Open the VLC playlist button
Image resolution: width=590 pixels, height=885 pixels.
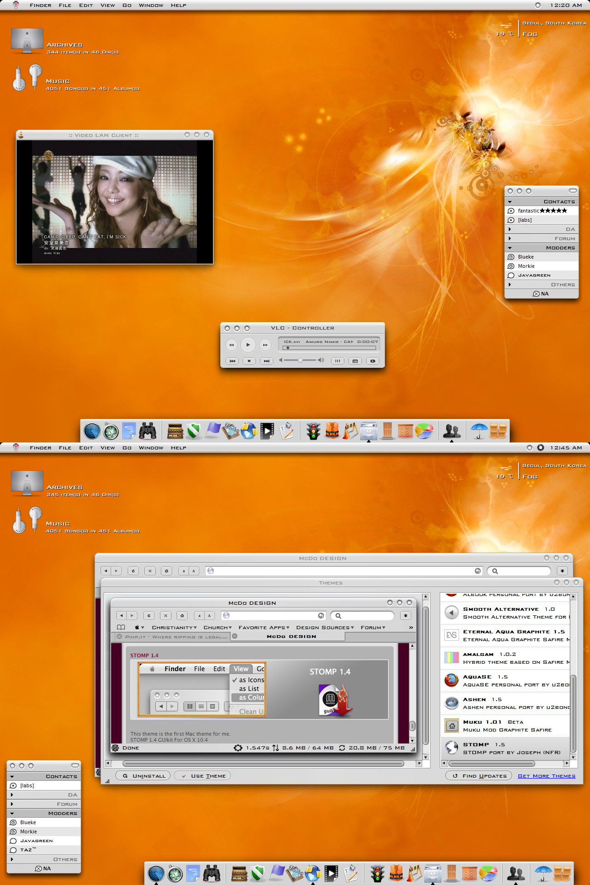pyautogui.click(x=355, y=361)
